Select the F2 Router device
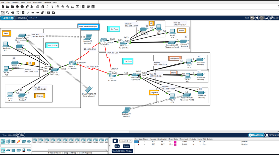This screenshot has width=279, height=155. coord(72,63)
